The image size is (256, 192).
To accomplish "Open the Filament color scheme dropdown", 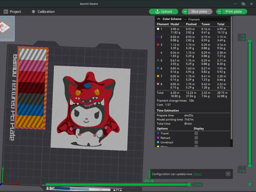I will [x=205, y=20].
